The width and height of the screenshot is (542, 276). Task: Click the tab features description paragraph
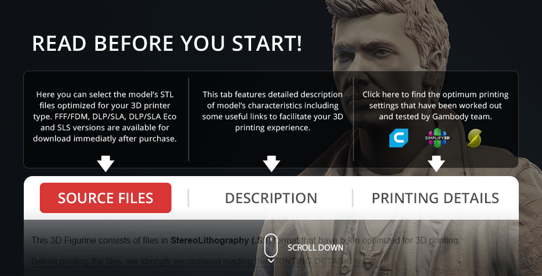pyautogui.click(x=273, y=111)
